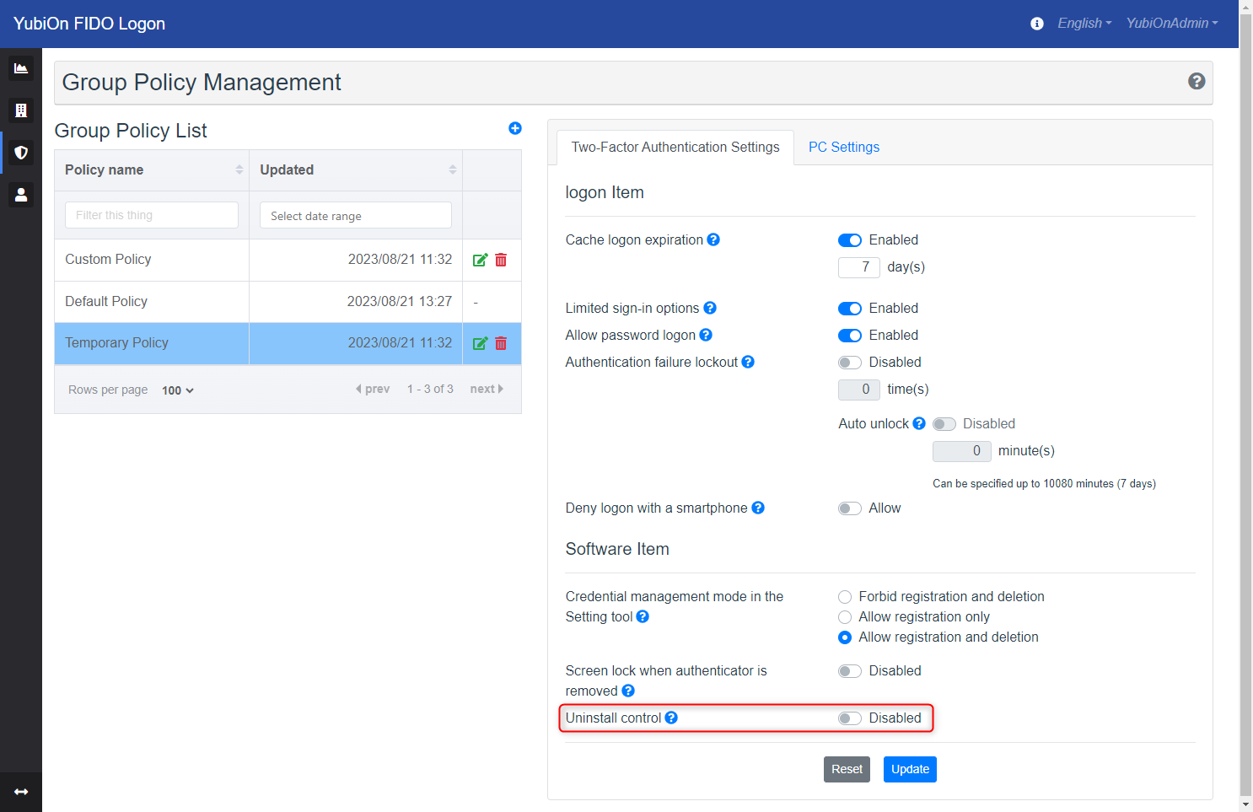Viewport: 1253px width, 812px height.
Task: Select the Default Policy row name
Action: point(106,302)
